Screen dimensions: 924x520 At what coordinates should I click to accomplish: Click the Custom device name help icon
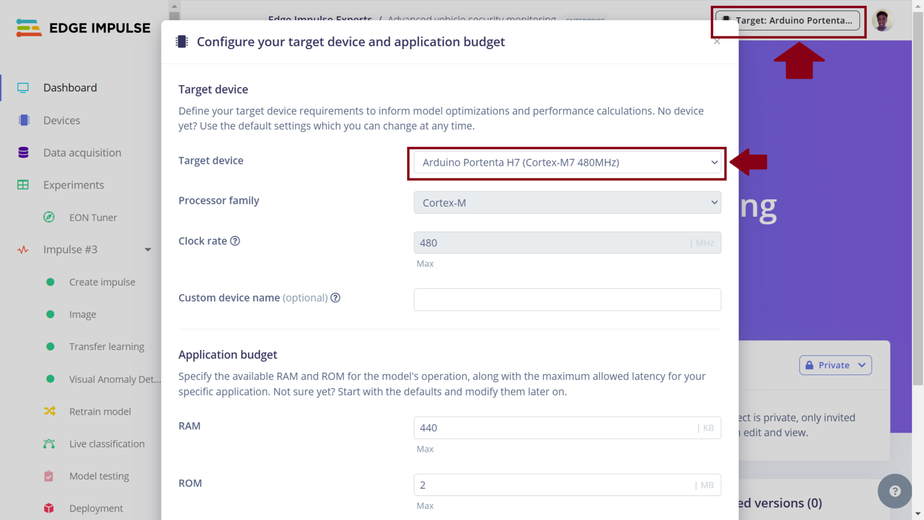(336, 298)
